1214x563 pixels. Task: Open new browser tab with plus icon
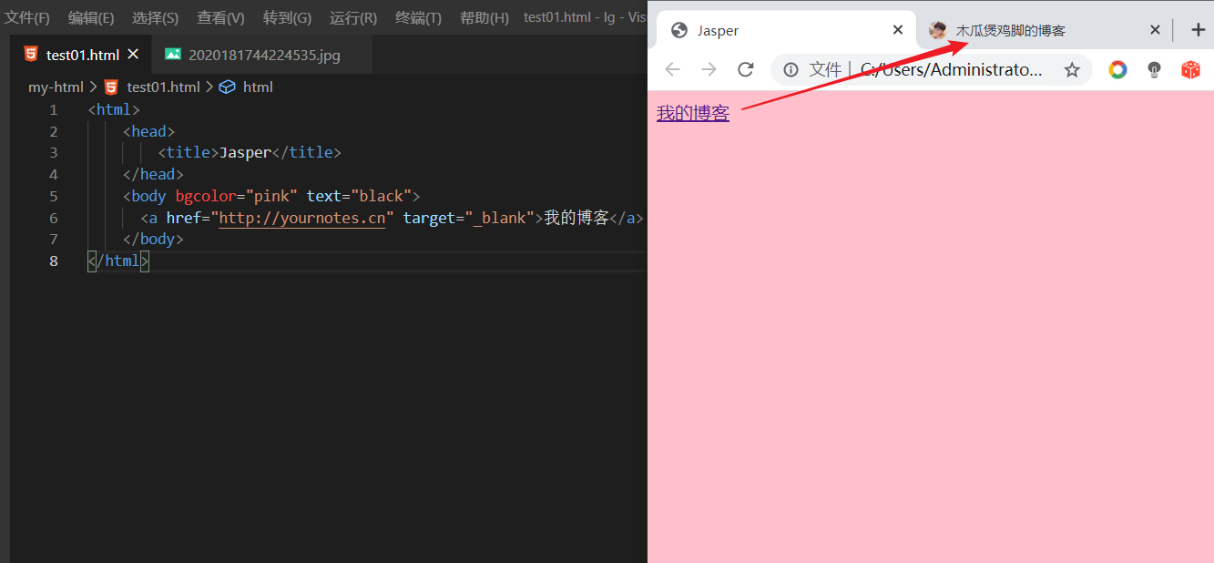pyautogui.click(x=1198, y=30)
